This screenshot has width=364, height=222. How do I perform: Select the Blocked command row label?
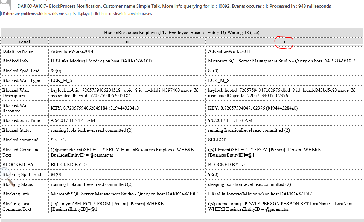(x=20, y=140)
